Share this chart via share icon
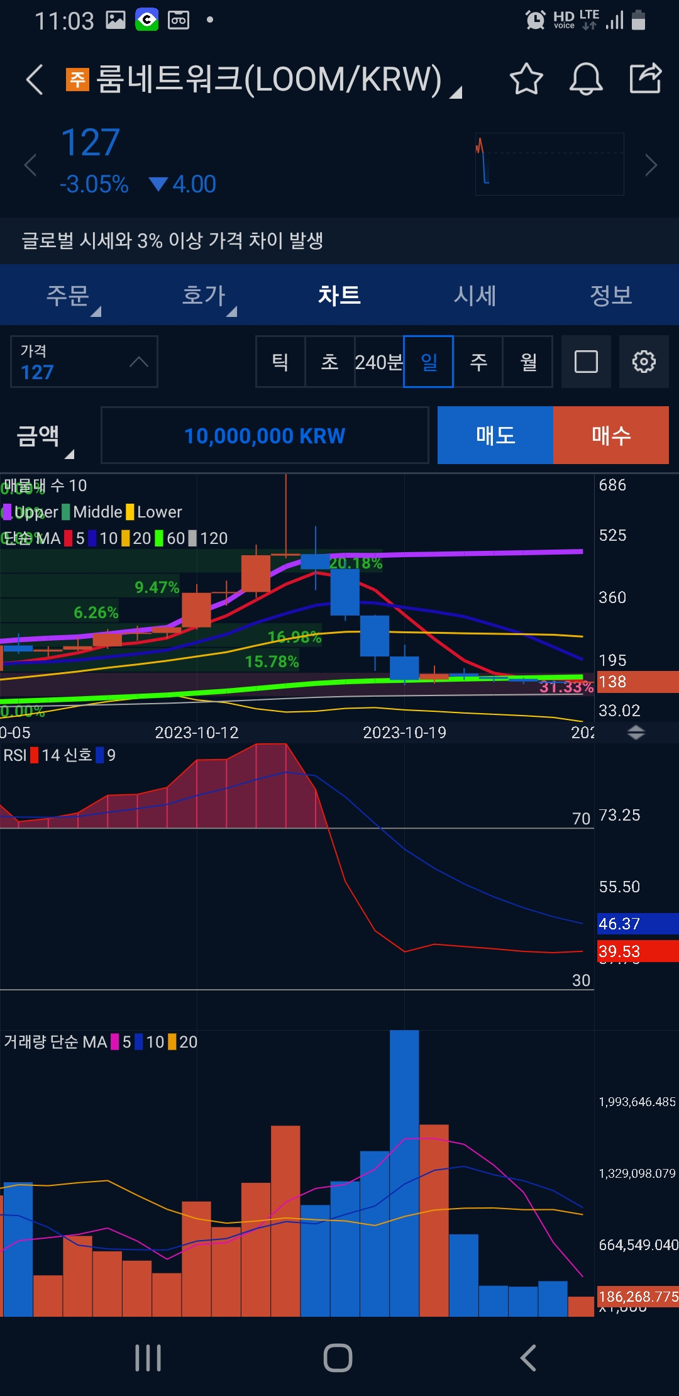 (646, 79)
